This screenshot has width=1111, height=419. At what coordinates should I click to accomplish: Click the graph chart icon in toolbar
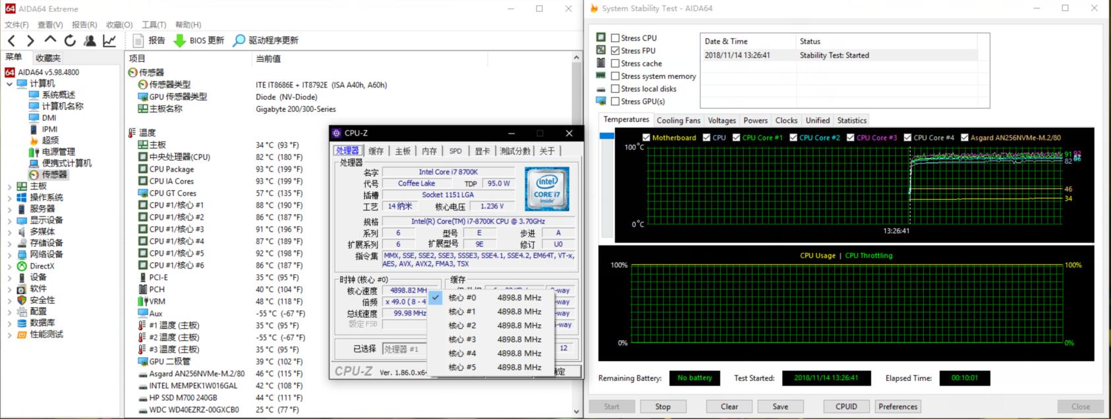[109, 41]
